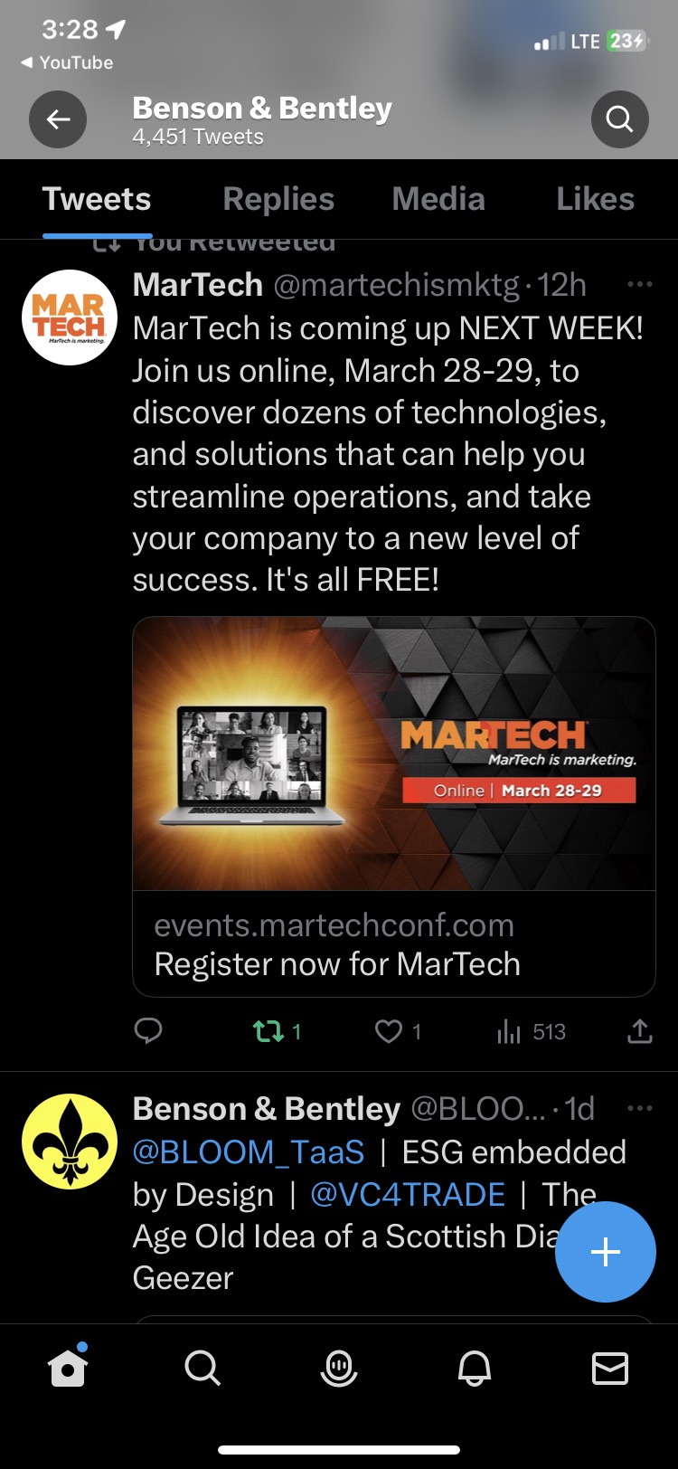The width and height of the screenshot is (678, 1469).
Task: Open more options on Benson & Bentley tweet
Action: 639,1108
